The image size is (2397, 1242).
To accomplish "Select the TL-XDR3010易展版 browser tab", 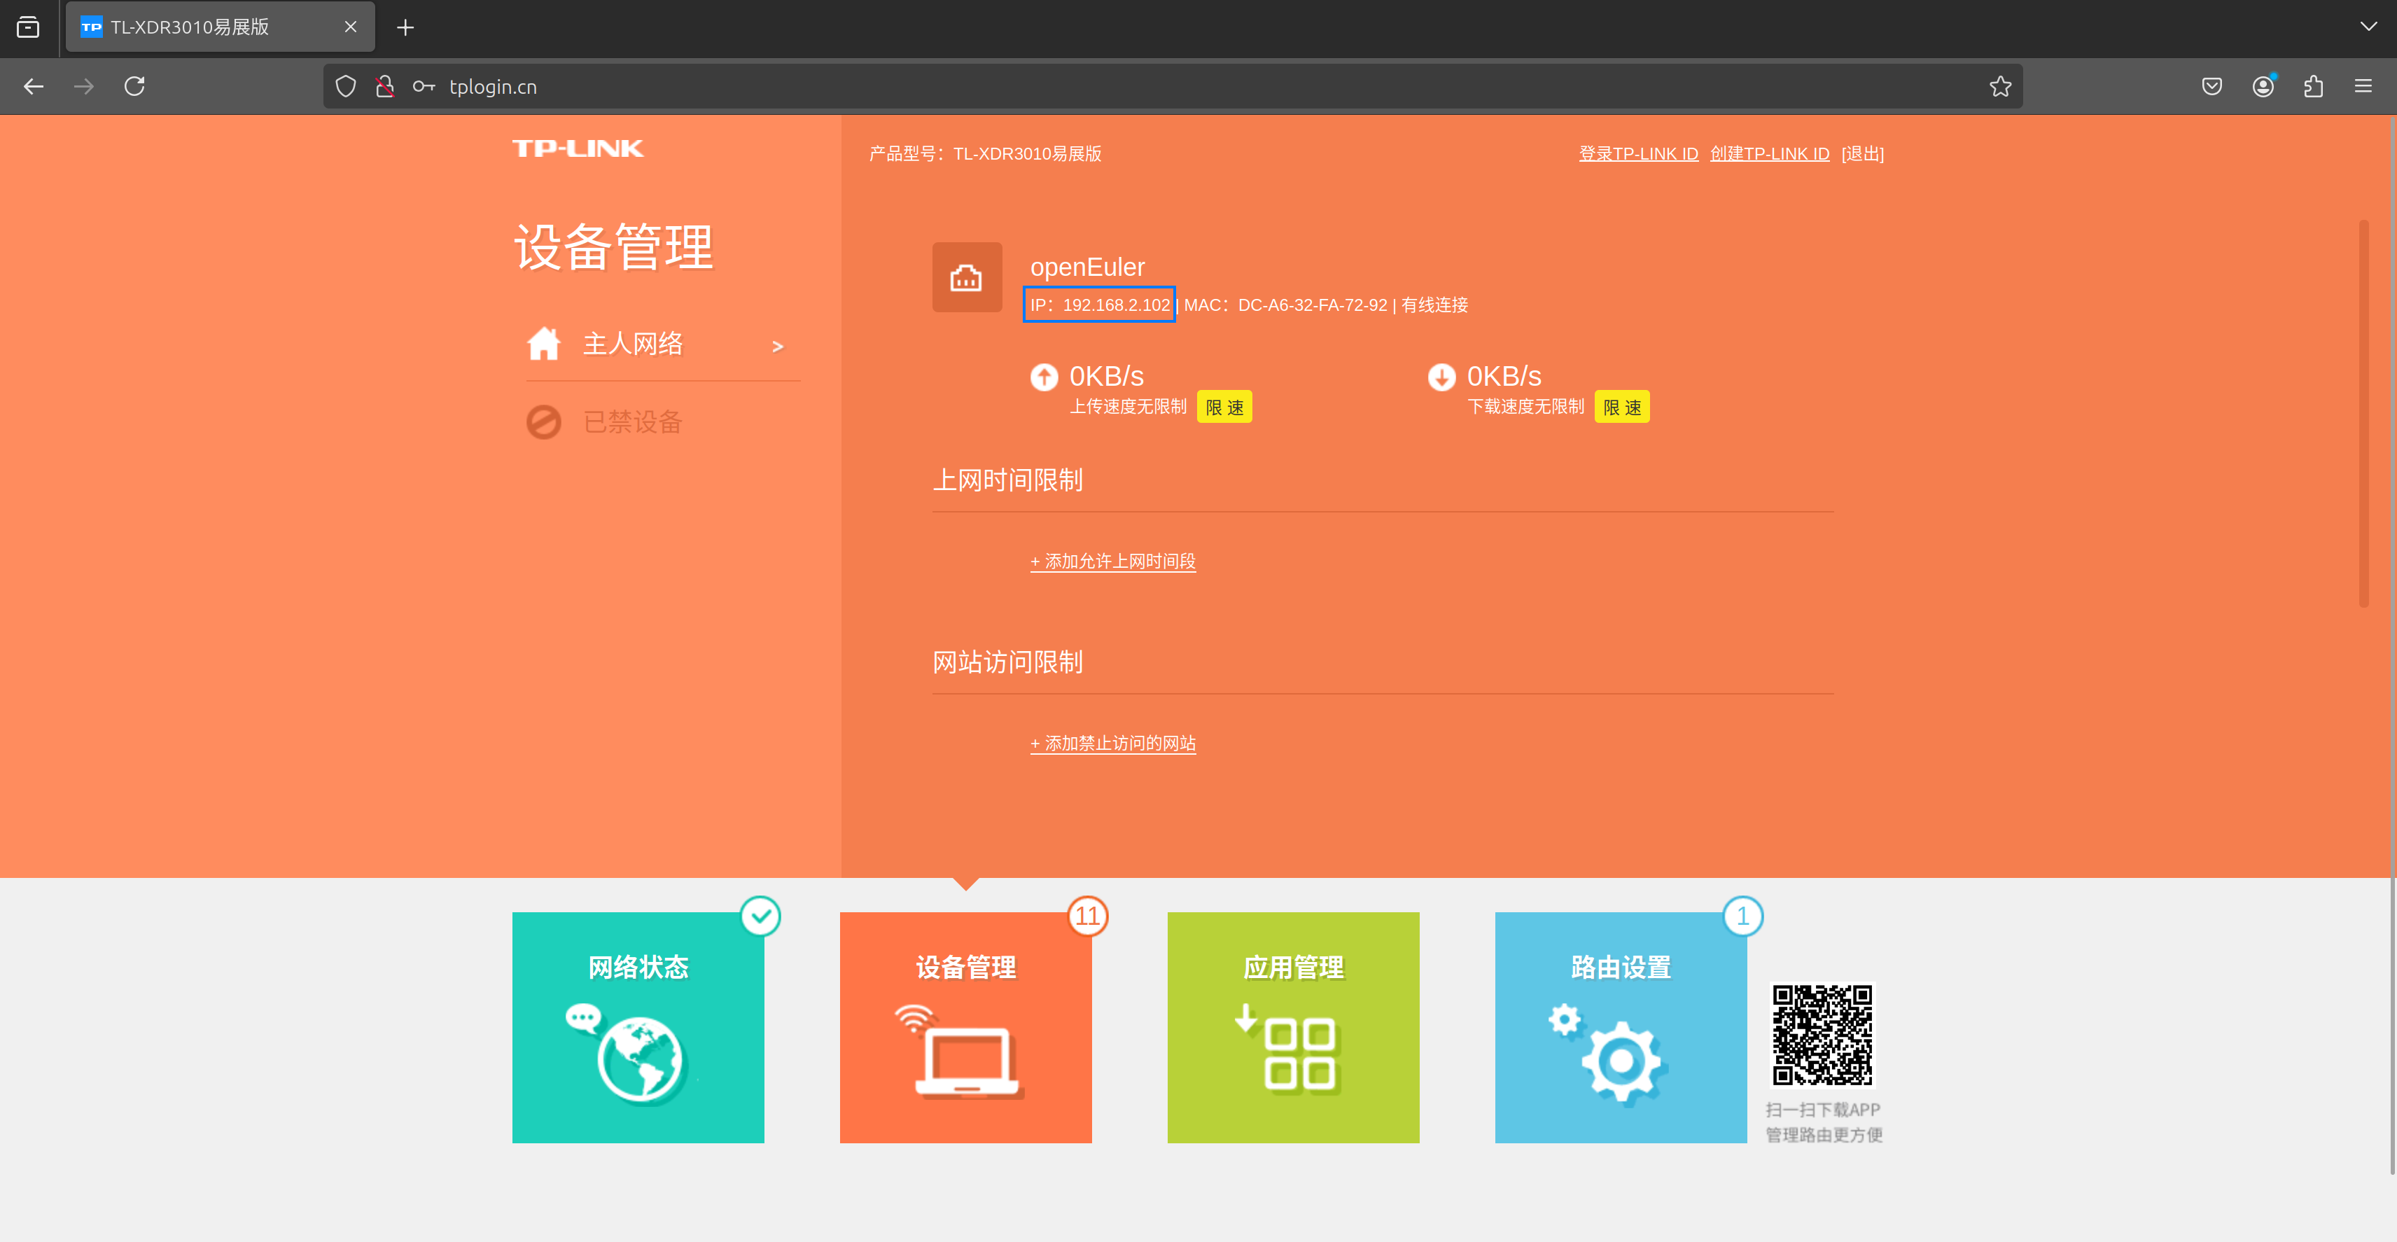I will coord(220,27).
